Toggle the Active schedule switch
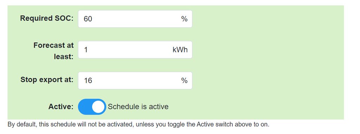 pyautogui.click(x=92, y=107)
